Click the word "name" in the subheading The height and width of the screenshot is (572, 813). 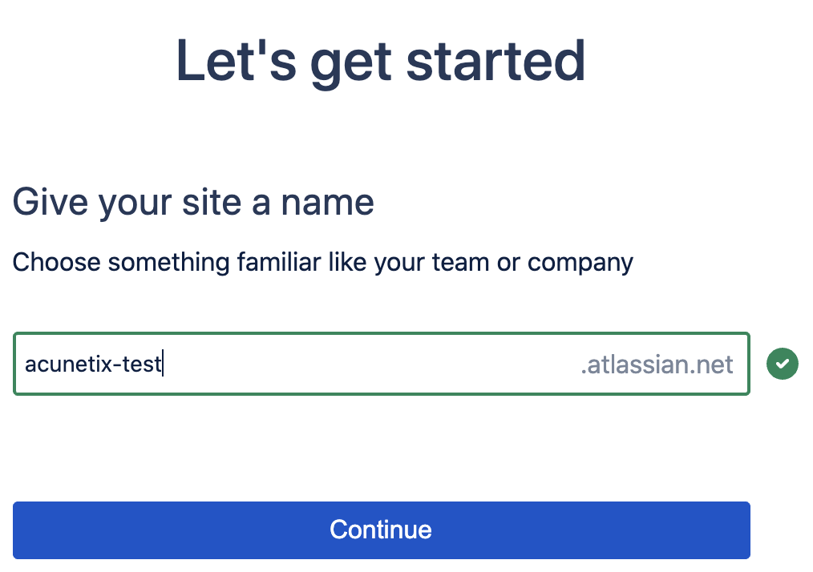click(x=327, y=203)
